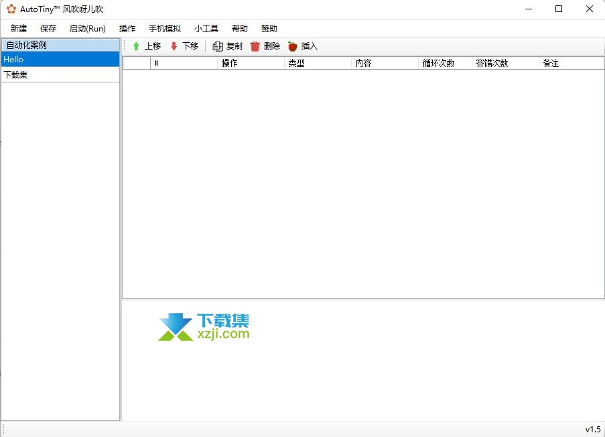Click the 内容 column header
This screenshot has height=437, width=605.
[385, 63]
